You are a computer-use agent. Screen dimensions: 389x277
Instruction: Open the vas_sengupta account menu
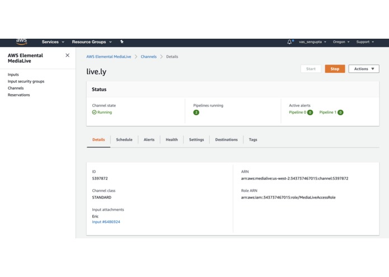click(312, 42)
